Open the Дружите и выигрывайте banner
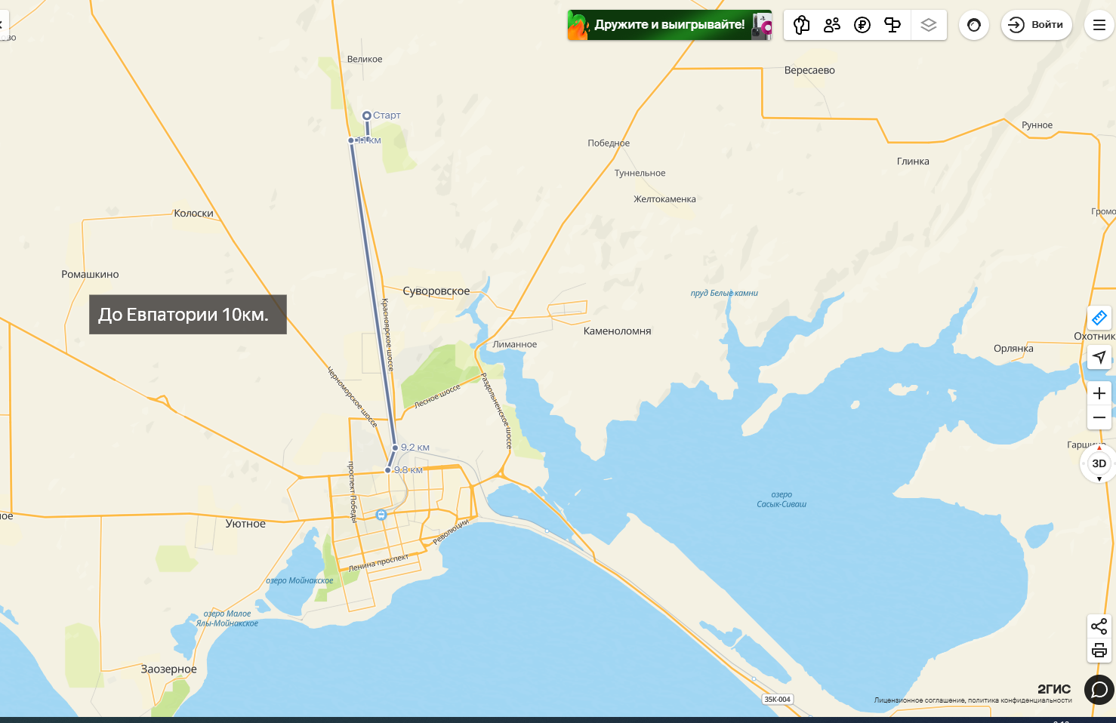 pos(670,25)
